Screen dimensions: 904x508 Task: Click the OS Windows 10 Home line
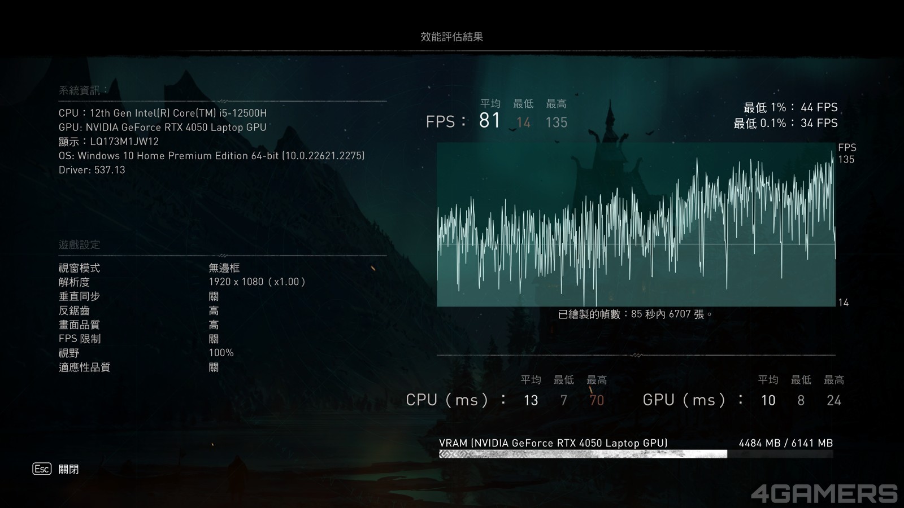click(211, 155)
